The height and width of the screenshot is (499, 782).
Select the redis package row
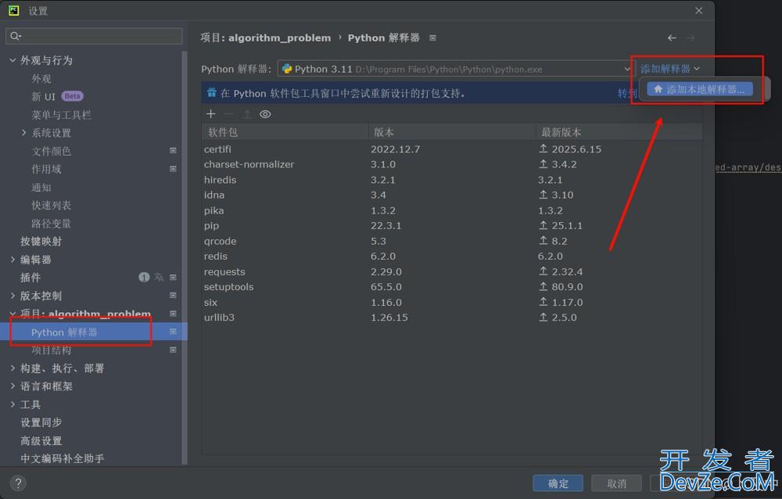(x=452, y=256)
